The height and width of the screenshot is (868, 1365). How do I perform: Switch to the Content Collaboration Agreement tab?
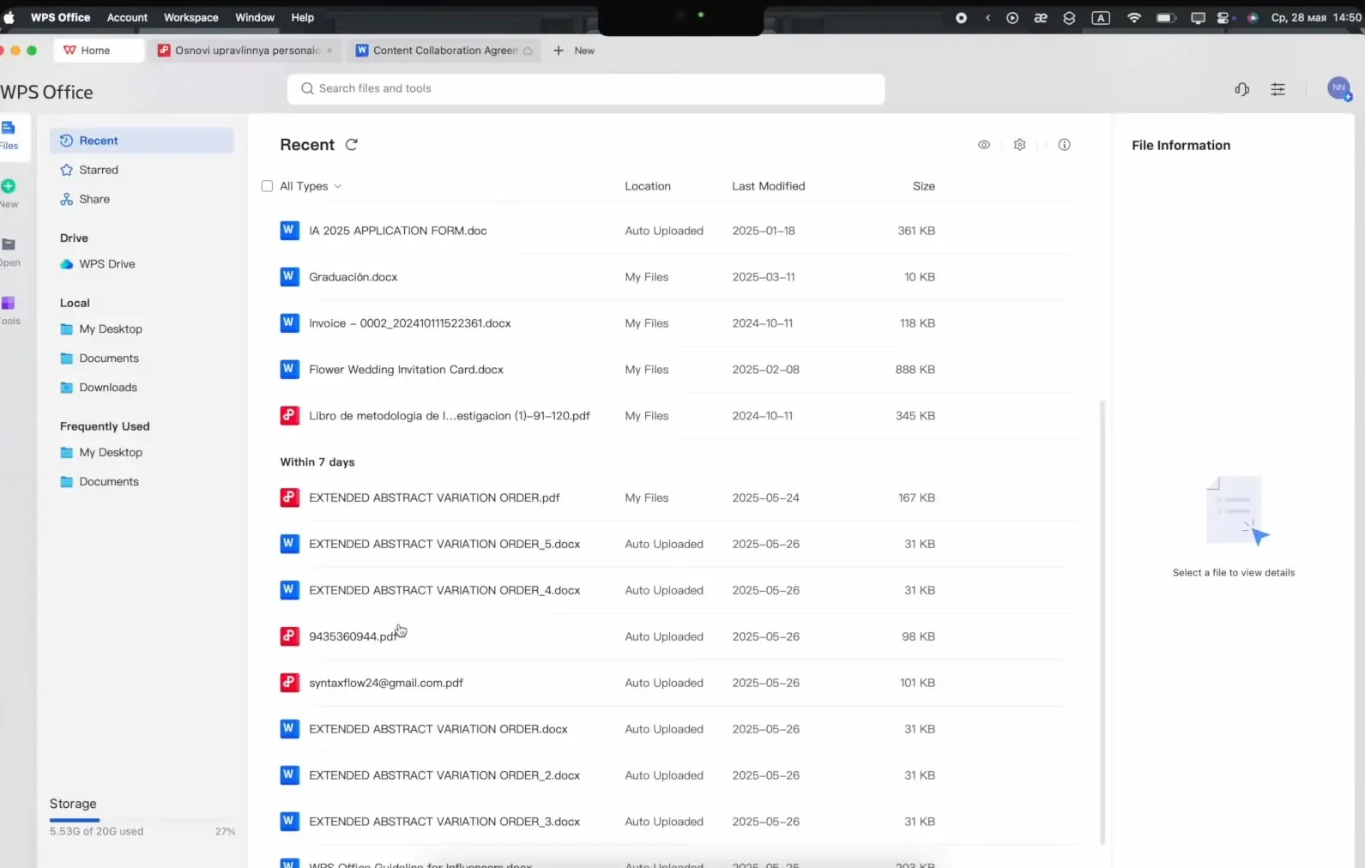[444, 51]
